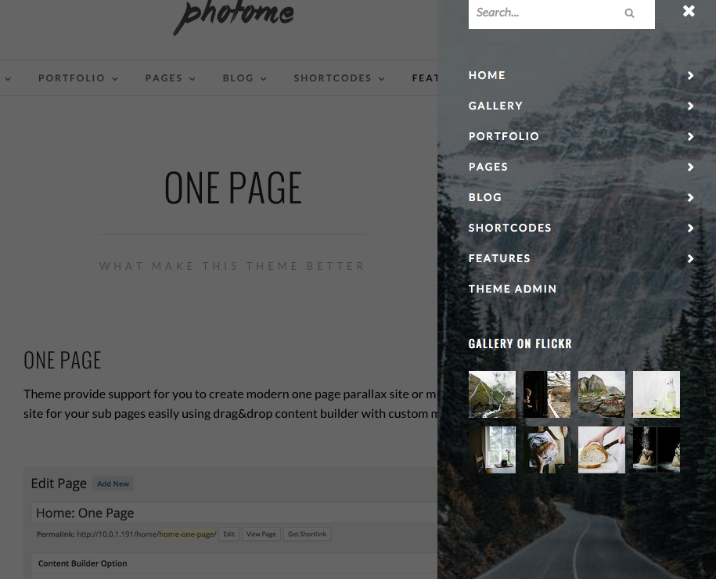Click the search magnifier icon

click(629, 13)
